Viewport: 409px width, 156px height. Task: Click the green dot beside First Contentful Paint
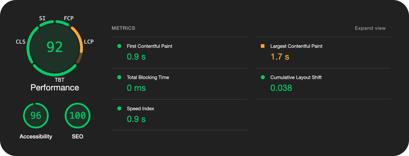coord(119,46)
